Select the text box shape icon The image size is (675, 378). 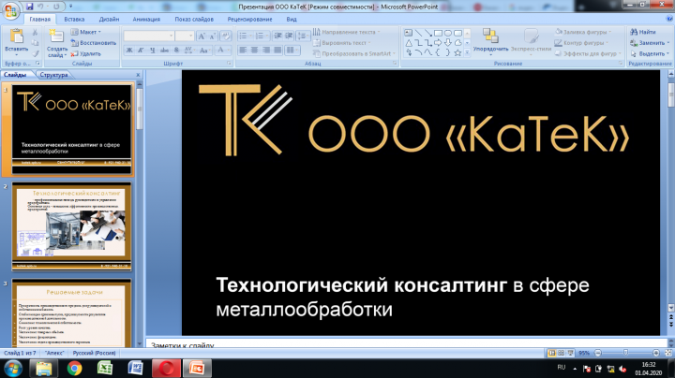click(409, 33)
